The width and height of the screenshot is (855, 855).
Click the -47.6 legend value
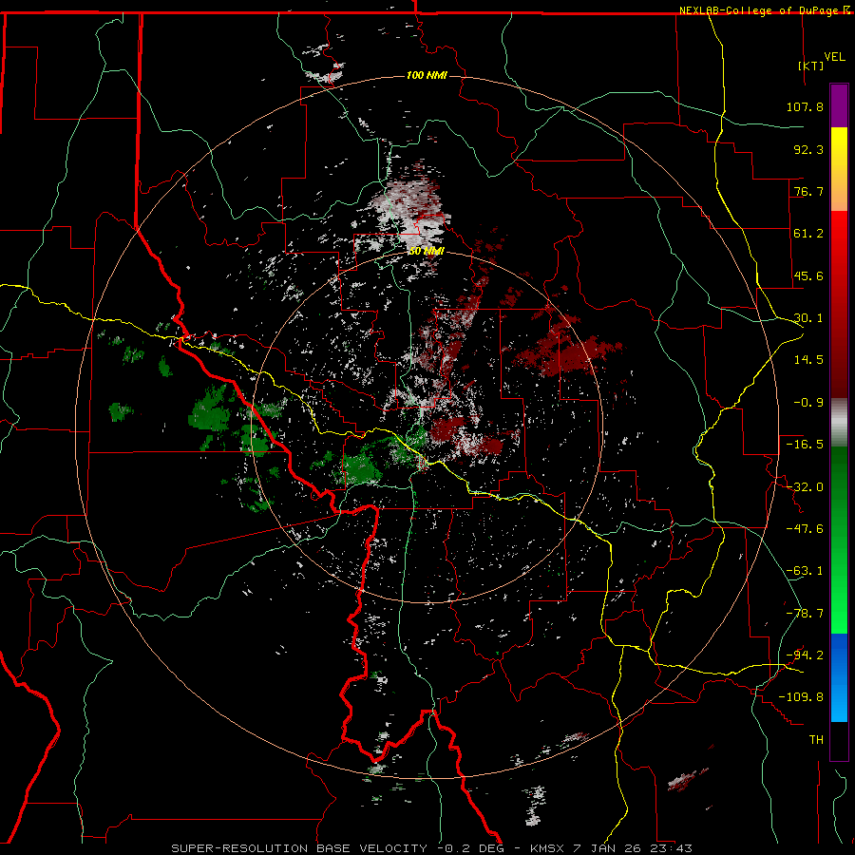(805, 529)
